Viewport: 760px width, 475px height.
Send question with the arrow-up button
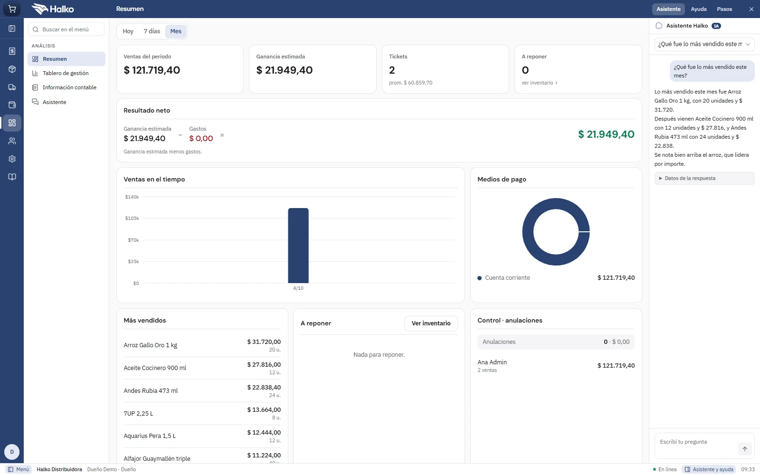745,449
